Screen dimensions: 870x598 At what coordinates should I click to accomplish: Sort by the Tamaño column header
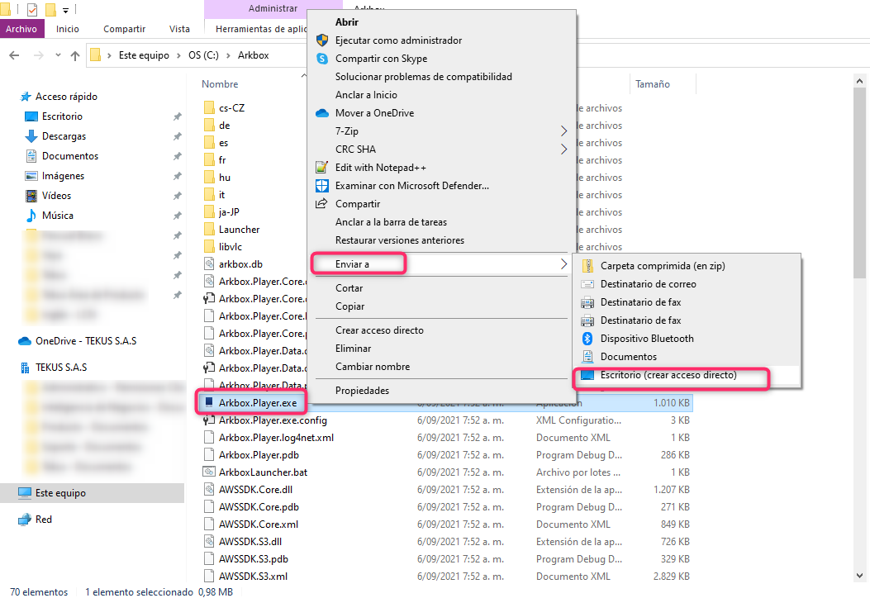click(653, 84)
